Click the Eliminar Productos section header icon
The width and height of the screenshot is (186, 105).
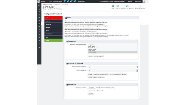pos(67,64)
